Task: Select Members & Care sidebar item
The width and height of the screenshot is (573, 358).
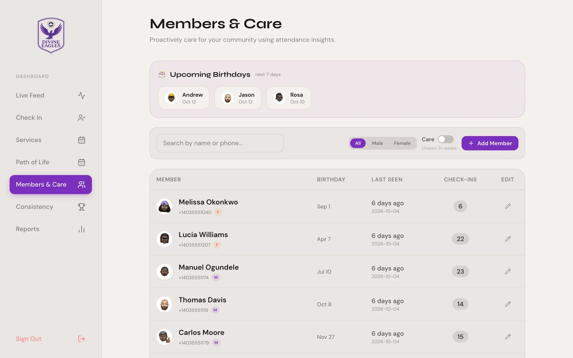Action: click(51, 184)
